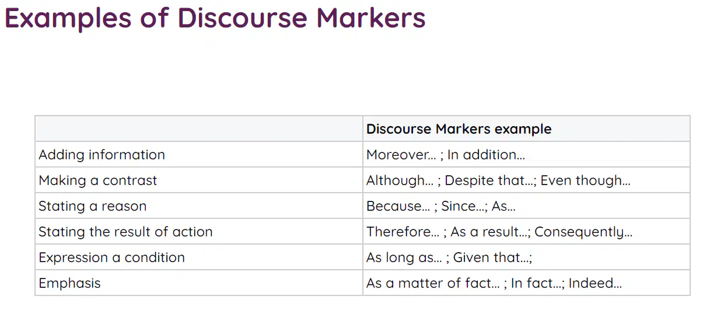
Task: Click the 'Although… ; Despite that…' cell
Action: pyautogui.click(x=526, y=180)
